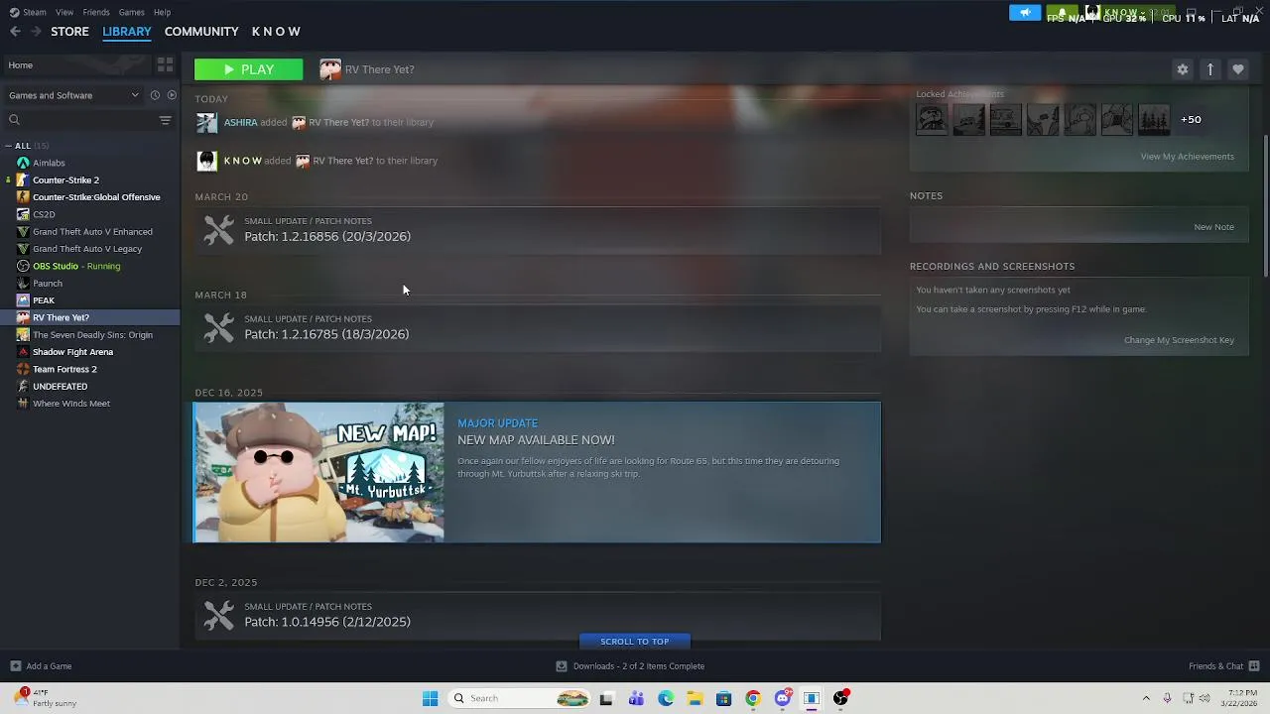Click ASHIRA's avatar in activity feed
Screen dimensions: 1270x714
click(206, 123)
